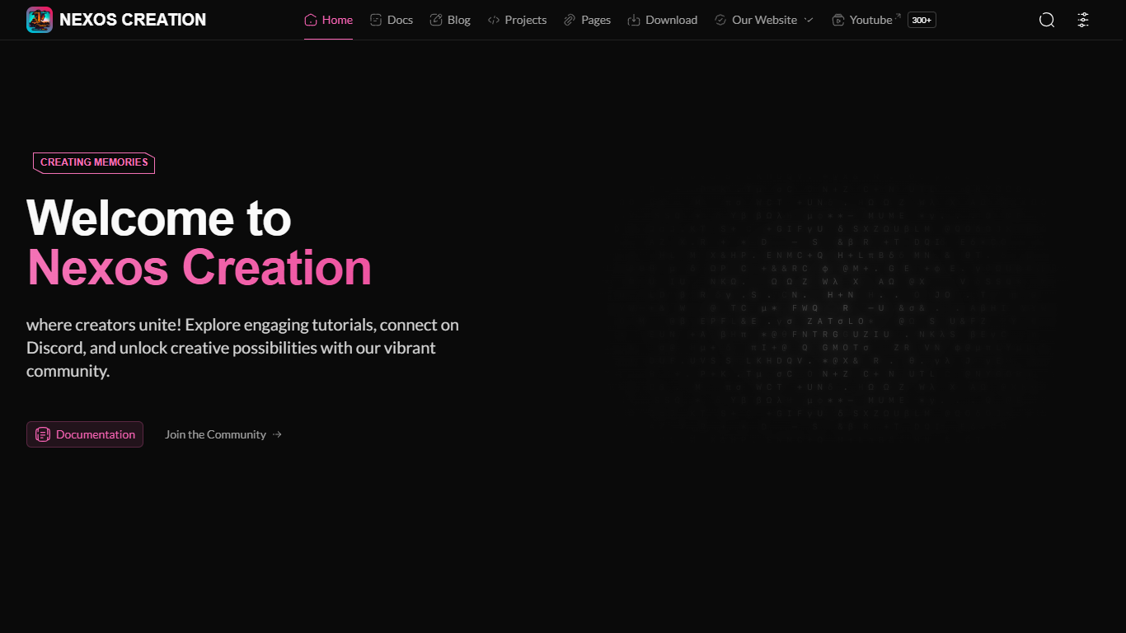Click the animated character matrix graphic
Image resolution: width=1126 pixels, height=633 pixels.
tap(833, 313)
